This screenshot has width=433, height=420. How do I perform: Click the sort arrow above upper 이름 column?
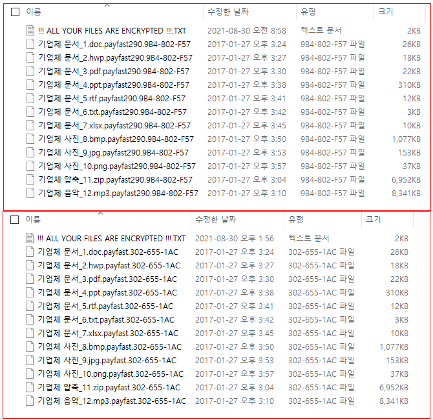[x=107, y=5]
